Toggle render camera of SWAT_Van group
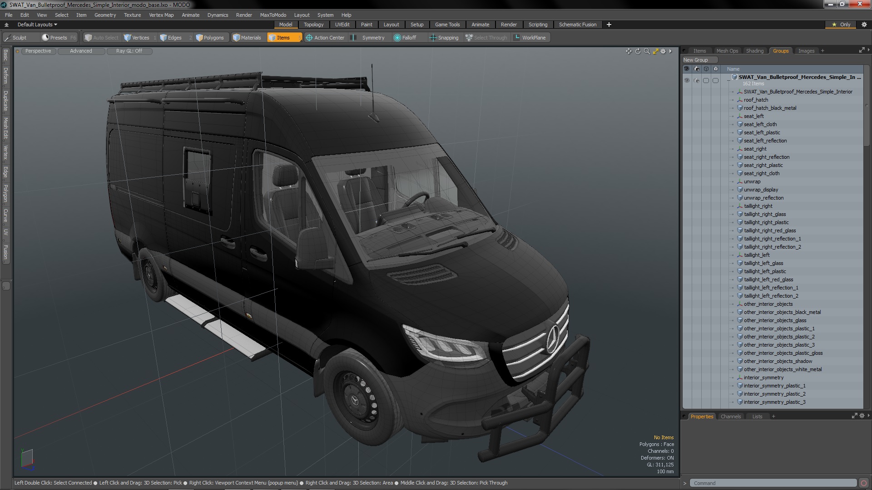The height and width of the screenshot is (490, 872). click(x=697, y=80)
